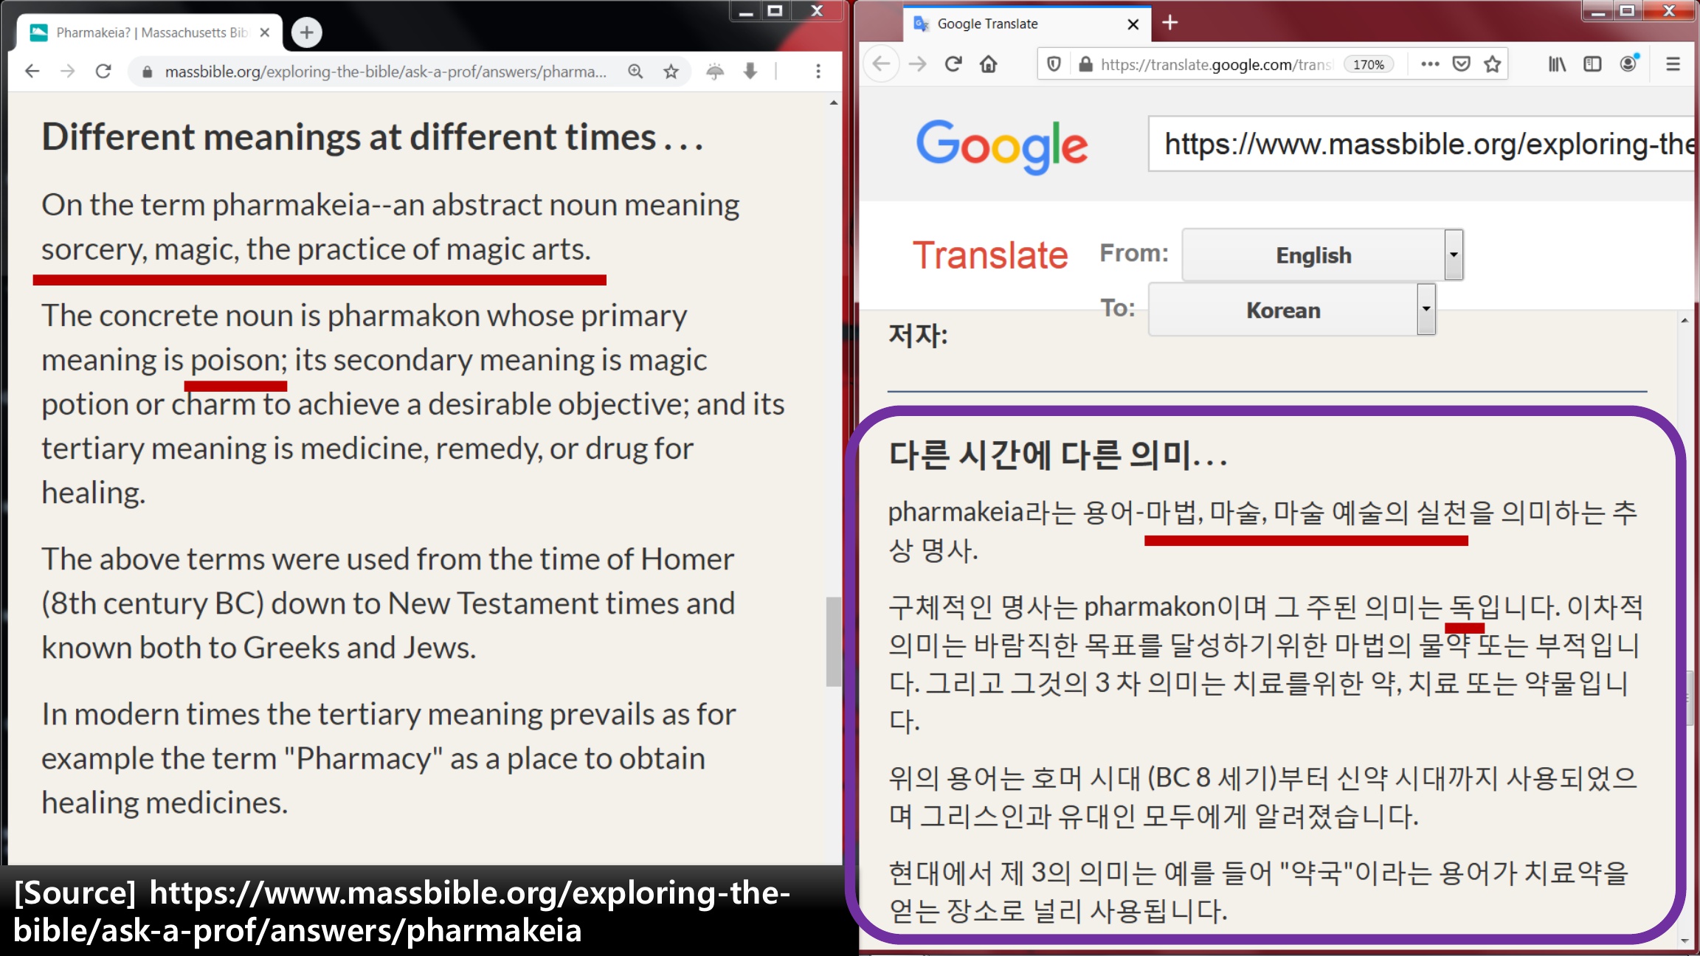The image size is (1700, 956).
Task: Toggle Firefox sidebar view
Action: click(1592, 64)
